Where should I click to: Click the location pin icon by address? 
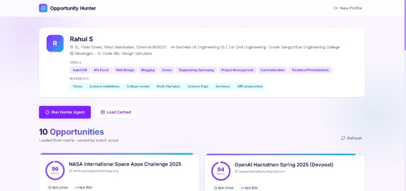[x=72, y=47]
